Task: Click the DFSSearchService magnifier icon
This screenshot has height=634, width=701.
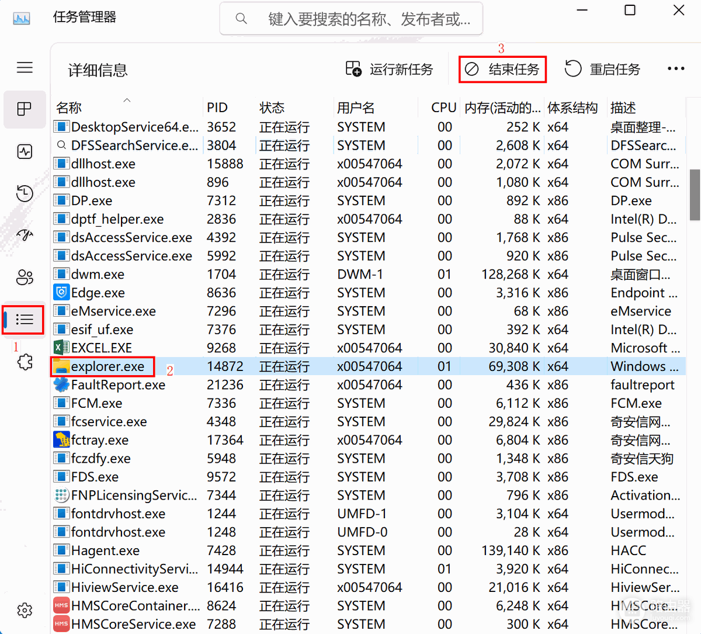Action: (x=61, y=145)
